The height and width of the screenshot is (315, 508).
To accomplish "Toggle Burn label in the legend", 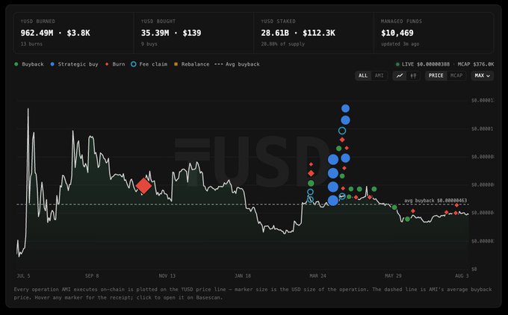I will click(119, 64).
